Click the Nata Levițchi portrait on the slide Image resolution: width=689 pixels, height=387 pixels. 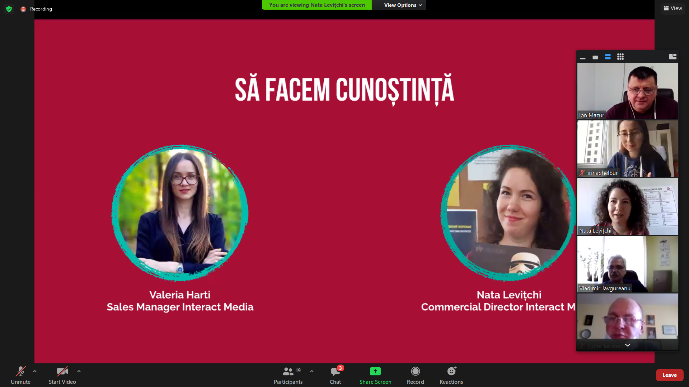coord(508,213)
